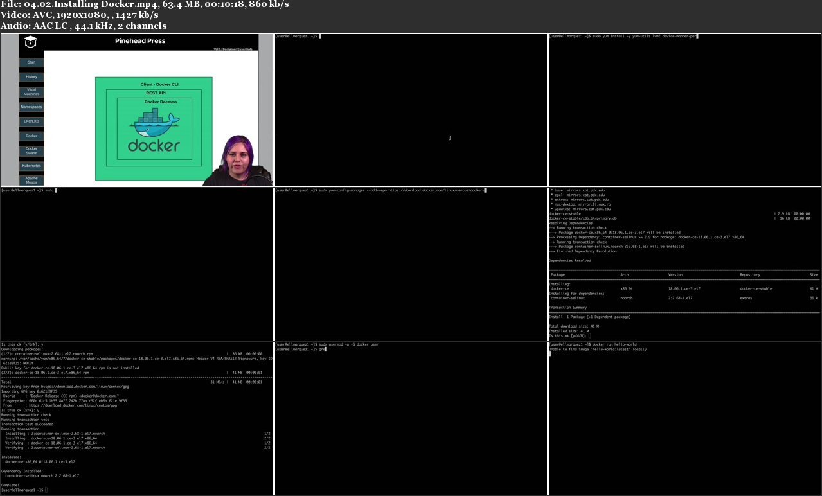The width and height of the screenshot is (822, 496).
Task: Click the 'Importing GPG key' line
Action: (30, 391)
